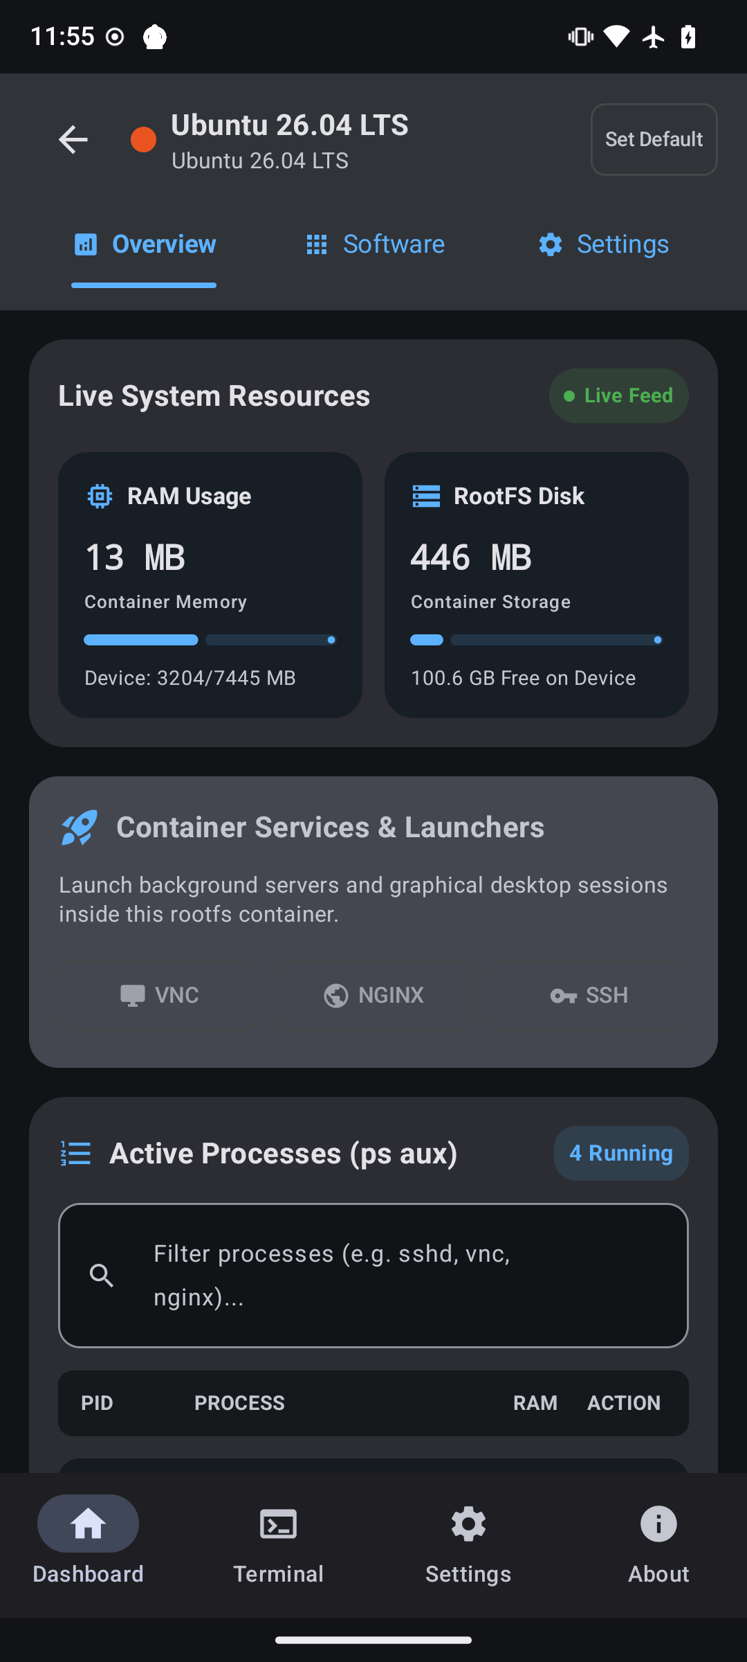This screenshot has width=747, height=1662.
Task: Click the Container Services & Launchers heading
Action: point(330,828)
